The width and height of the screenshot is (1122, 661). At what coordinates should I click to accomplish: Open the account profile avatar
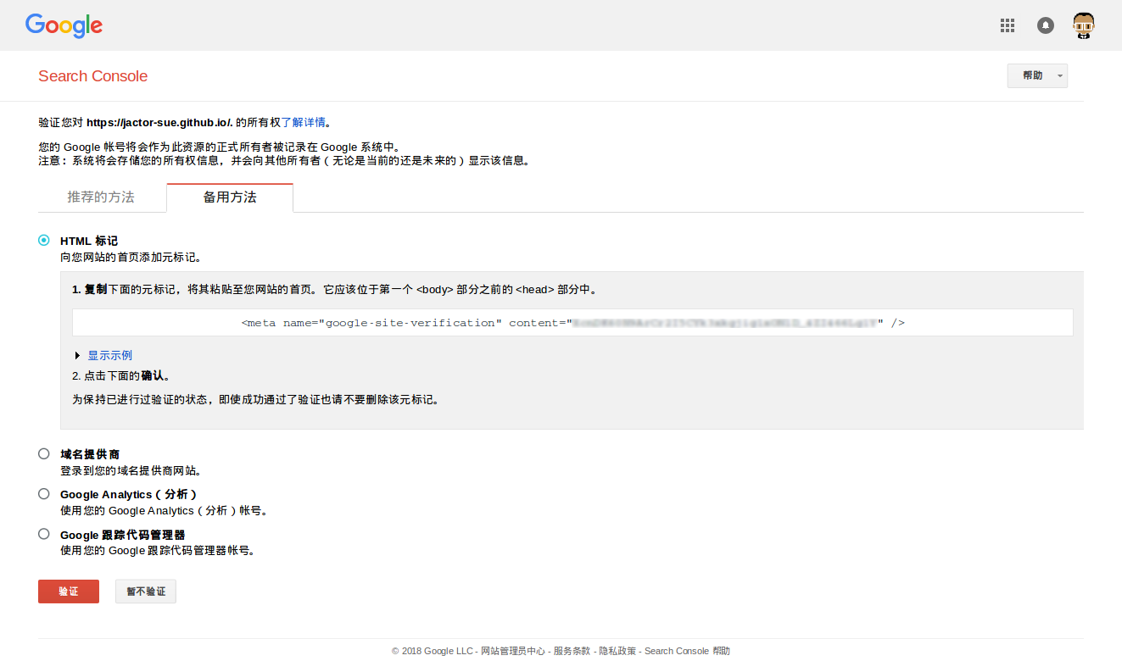[x=1084, y=25]
